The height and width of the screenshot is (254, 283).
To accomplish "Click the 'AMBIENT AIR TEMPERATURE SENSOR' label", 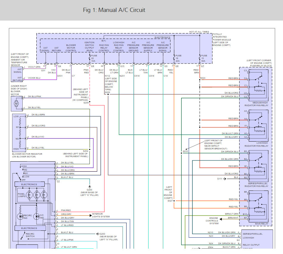I will (x=19, y=62).
